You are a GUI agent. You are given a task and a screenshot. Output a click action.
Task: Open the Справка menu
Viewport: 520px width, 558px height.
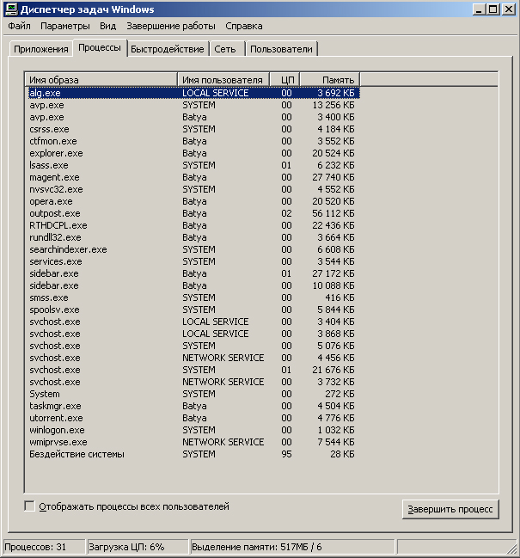click(x=243, y=27)
